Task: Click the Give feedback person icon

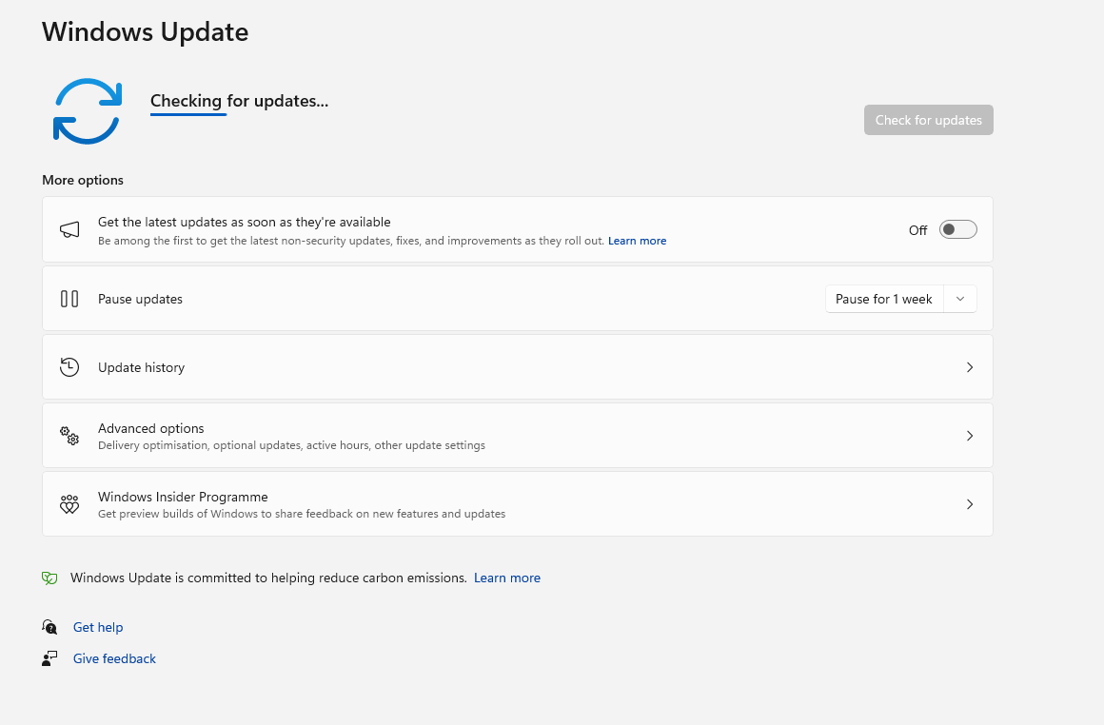Action: (x=49, y=658)
